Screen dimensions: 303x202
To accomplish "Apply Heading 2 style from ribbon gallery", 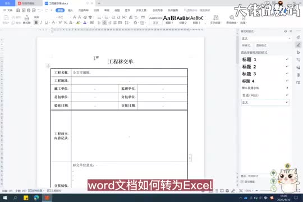I will [183, 20].
